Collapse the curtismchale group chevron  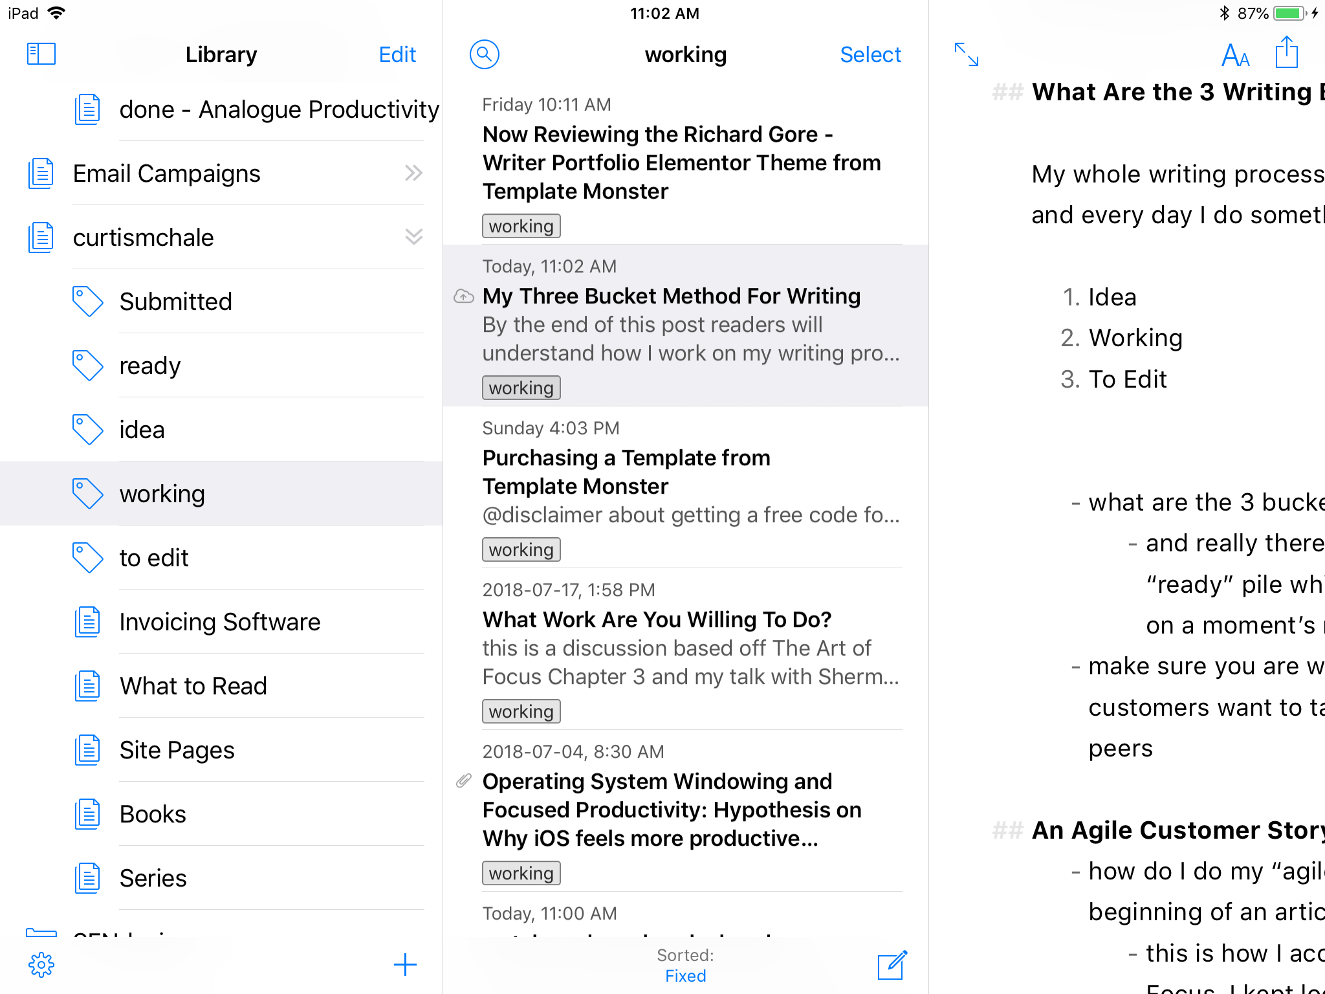coord(413,237)
